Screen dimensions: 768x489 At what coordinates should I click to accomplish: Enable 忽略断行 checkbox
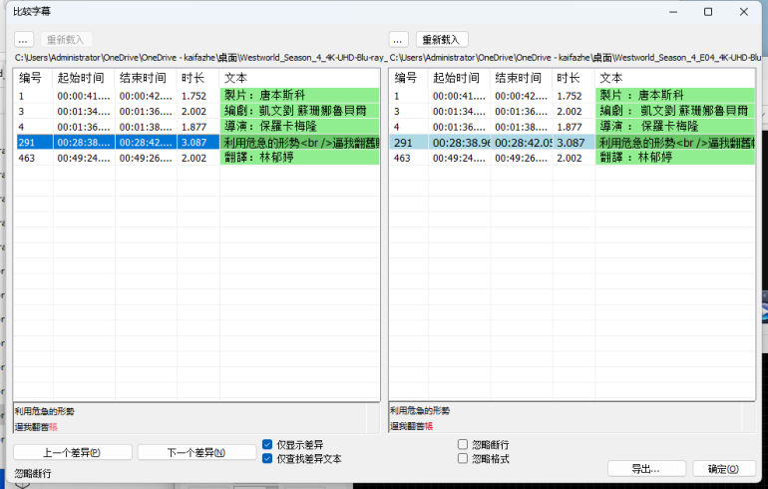click(x=463, y=444)
